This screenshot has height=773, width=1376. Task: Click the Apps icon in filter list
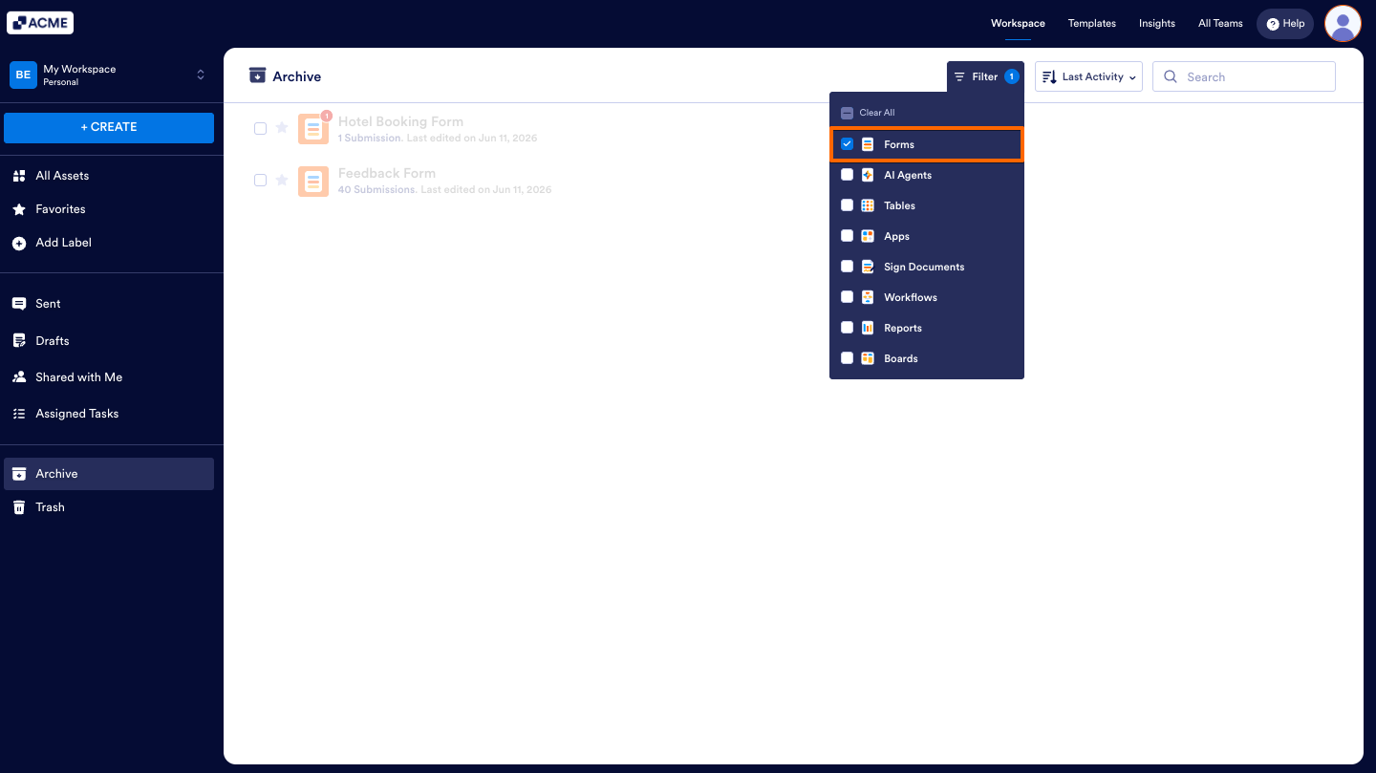[x=868, y=236]
